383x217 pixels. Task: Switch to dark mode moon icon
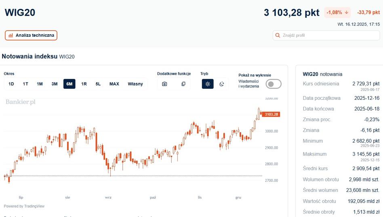coord(221,84)
